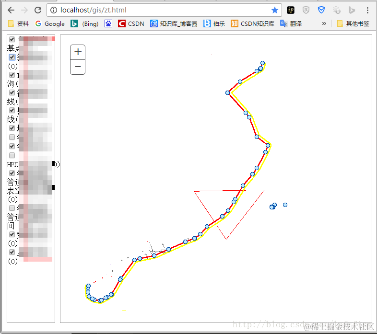Open the 其他书签 folder

click(353, 23)
